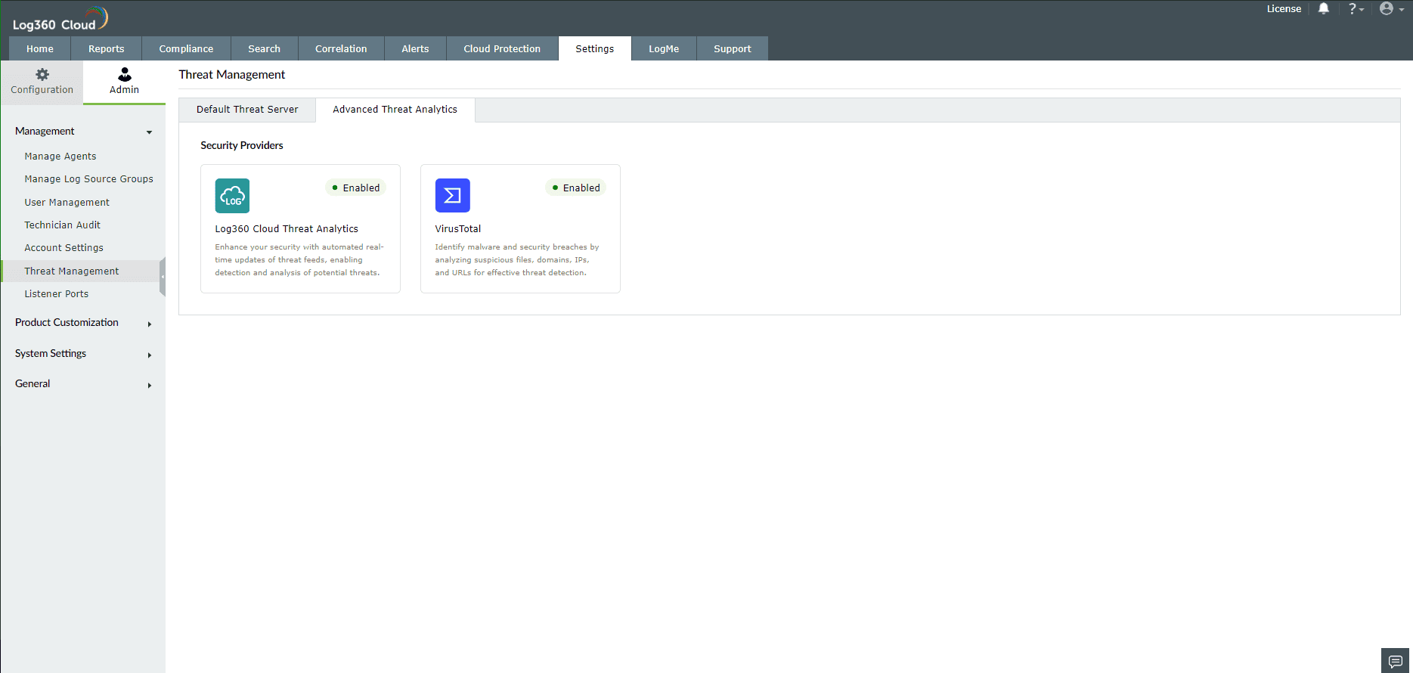Image resolution: width=1413 pixels, height=673 pixels.
Task: Click Enabled status on Log360 Cloud Threat Analytics
Action: [x=356, y=188]
